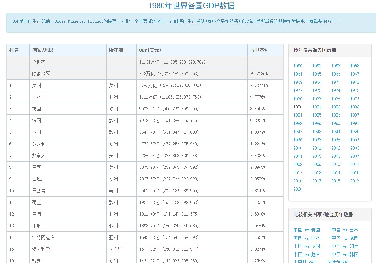Viewport: 378px width, 263px height.
Task: Click the 2008 year link
Action: (x=298, y=164)
